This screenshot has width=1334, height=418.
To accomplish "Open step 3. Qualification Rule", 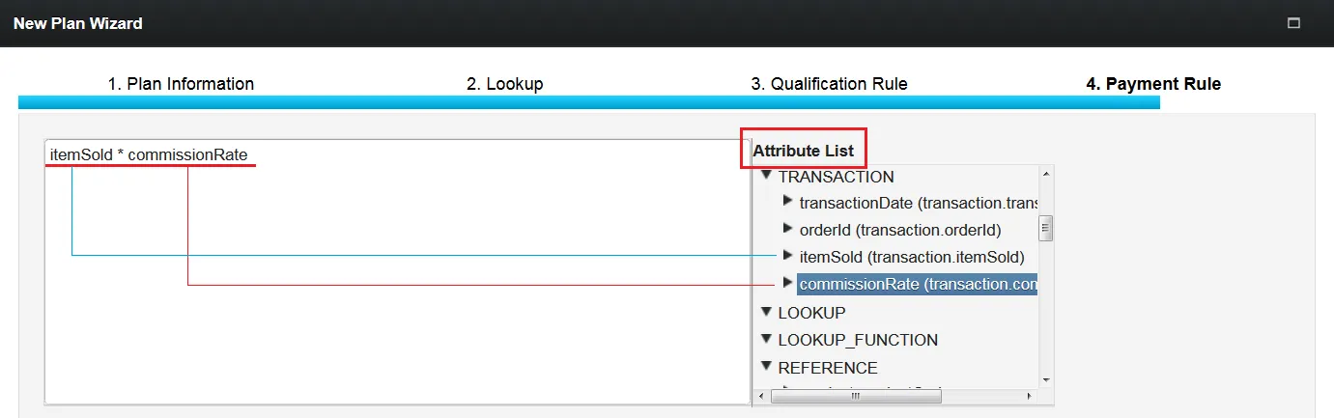I will 830,84.
